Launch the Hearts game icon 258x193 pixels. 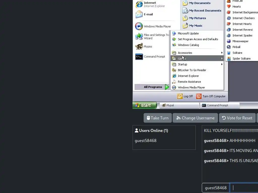click(229, 7)
